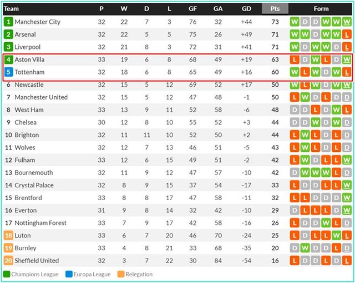Click Sheffield United's orange position 20 badge
The width and height of the screenshot is (355, 283).
(x=8, y=261)
